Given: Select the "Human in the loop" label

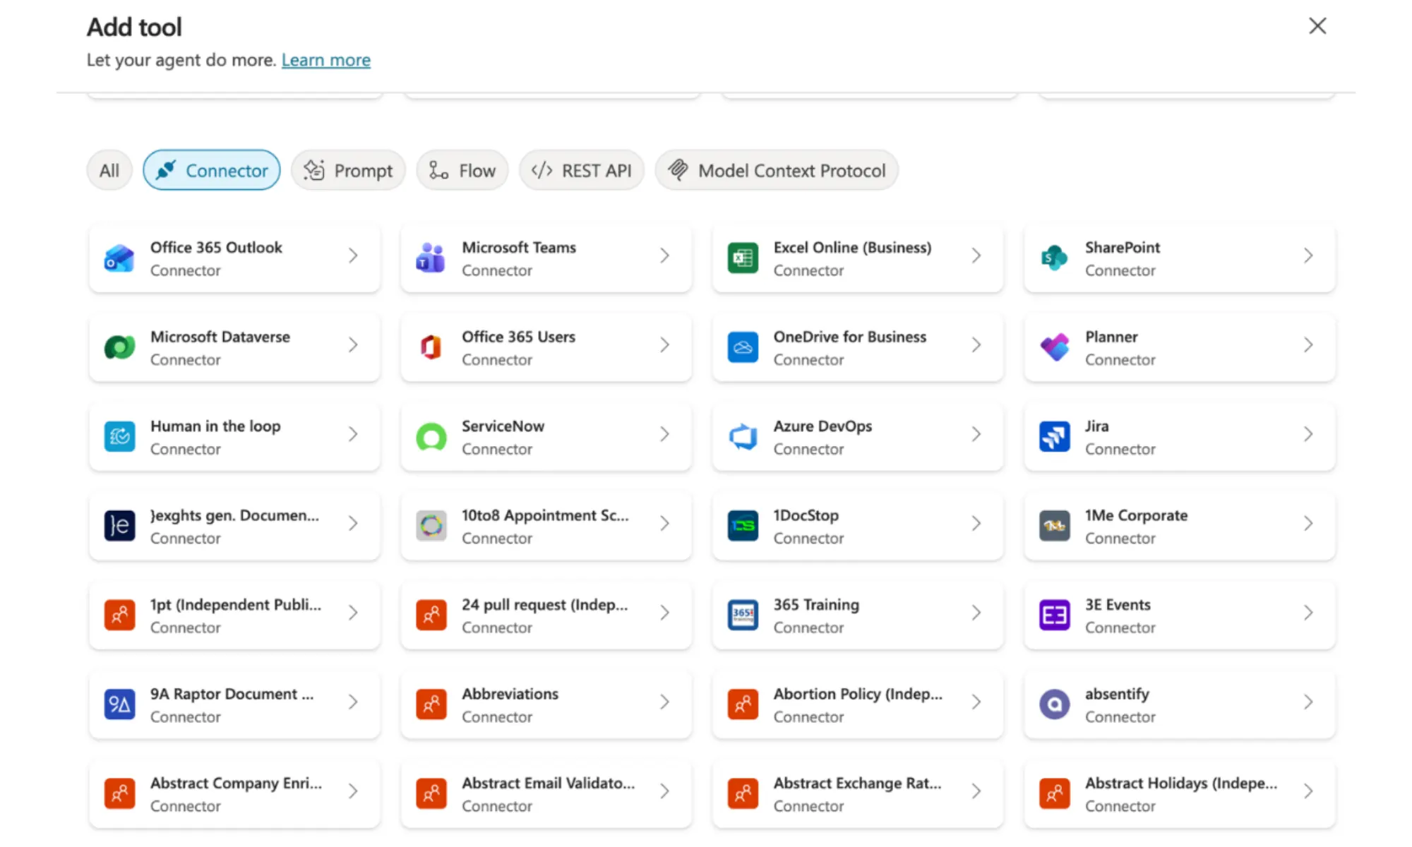Looking at the screenshot, I should [215, 426].
